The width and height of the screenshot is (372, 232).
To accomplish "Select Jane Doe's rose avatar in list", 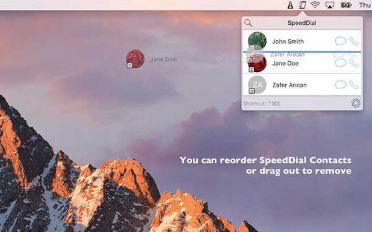I will [x=257, y=63].
